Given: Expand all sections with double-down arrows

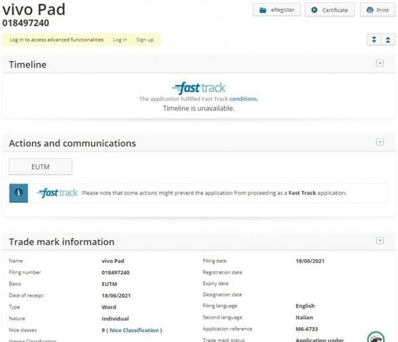Looking at the screenshot, I should tap(374, 40).
